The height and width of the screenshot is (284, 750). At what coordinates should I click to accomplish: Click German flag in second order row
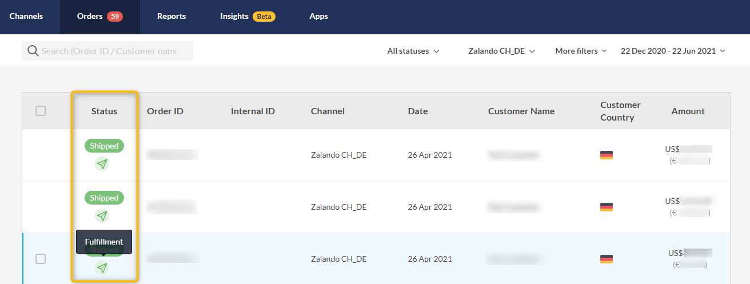tap(606, 207)
